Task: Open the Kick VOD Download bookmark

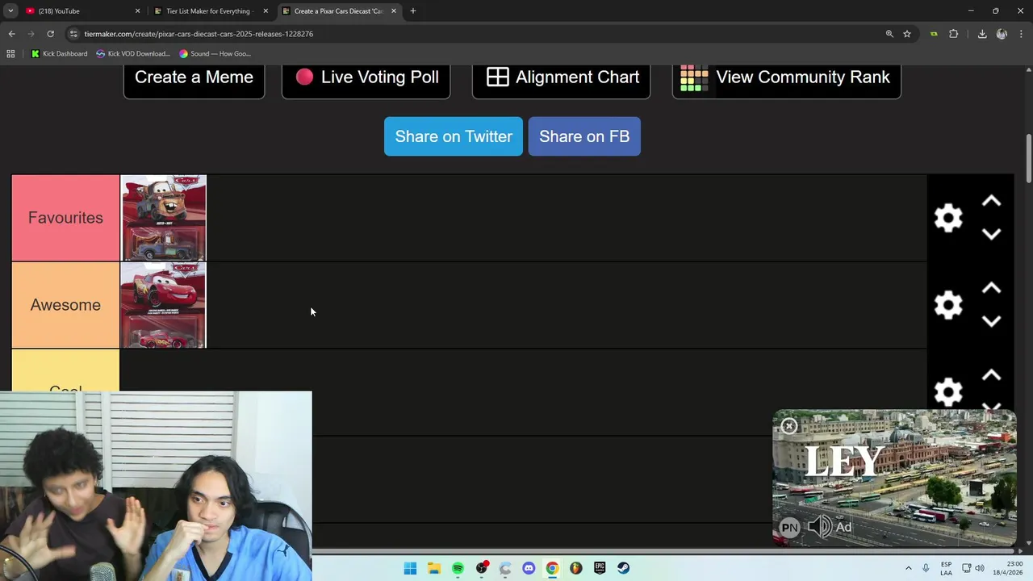Action: click(x=133, y=54)
